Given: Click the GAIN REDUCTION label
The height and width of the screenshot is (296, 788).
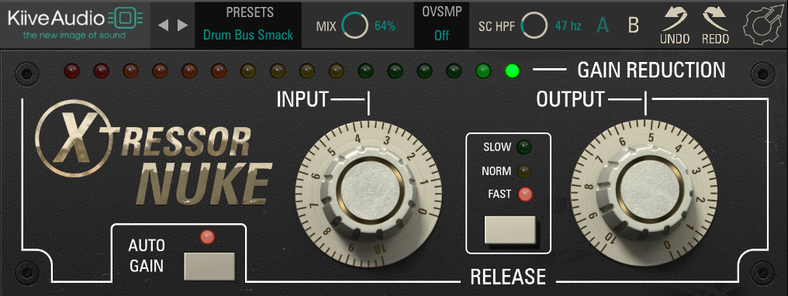Looking at the screenshot, I should tap(651, 71).
